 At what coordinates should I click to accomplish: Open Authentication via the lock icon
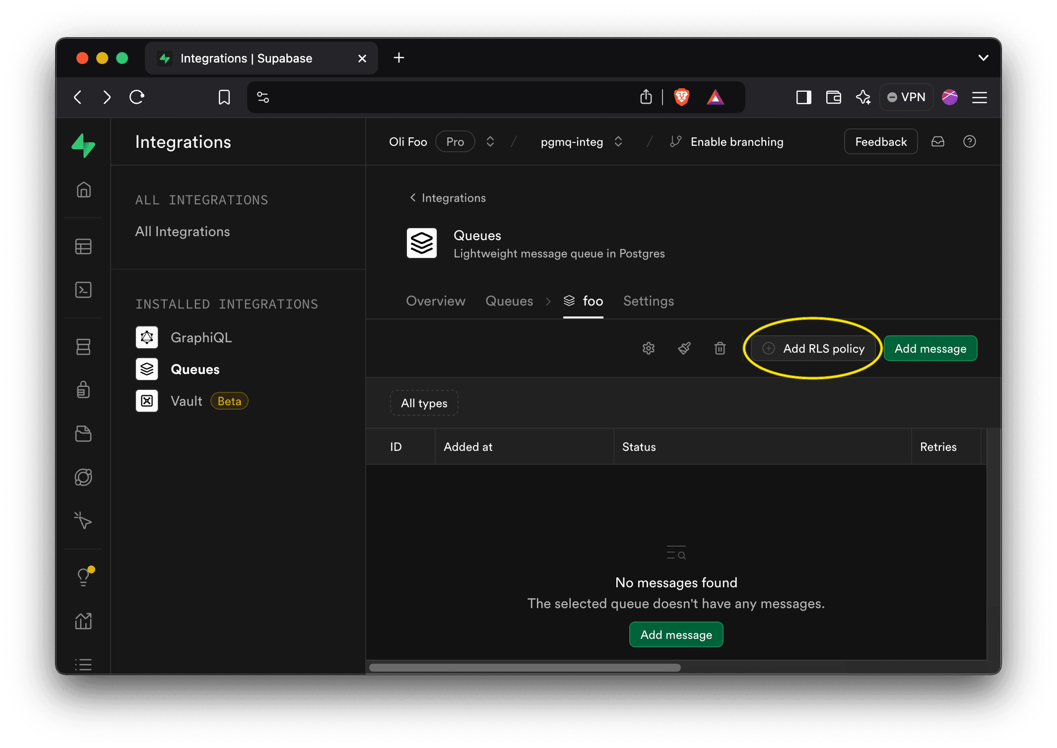pos(83,390)
